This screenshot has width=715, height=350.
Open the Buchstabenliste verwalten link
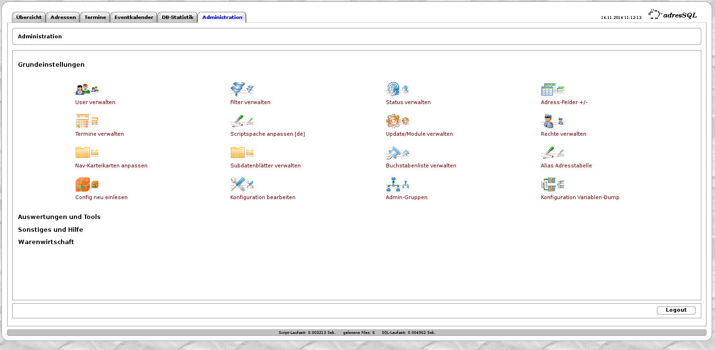coord(421,166)
